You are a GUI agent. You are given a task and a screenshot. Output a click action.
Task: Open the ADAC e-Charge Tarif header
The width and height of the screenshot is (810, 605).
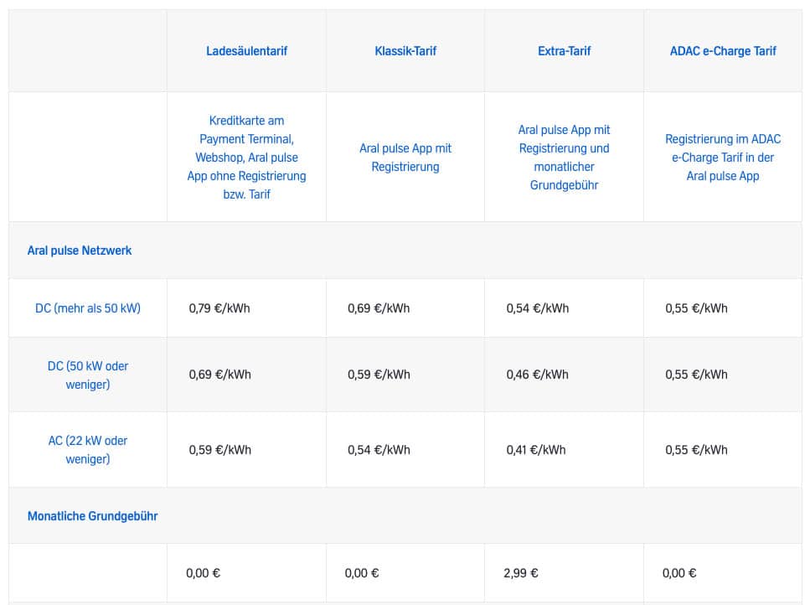(x=723, y=51)
